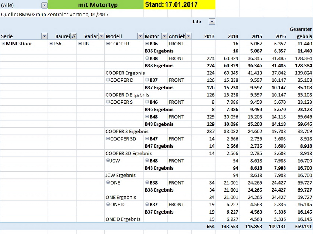Collapse the JCW model group

click(x=108, y=160)
